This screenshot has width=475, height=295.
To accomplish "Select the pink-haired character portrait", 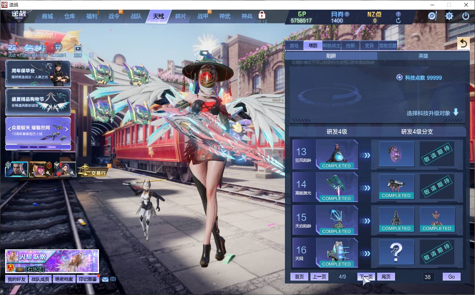I will coord(41,169).
